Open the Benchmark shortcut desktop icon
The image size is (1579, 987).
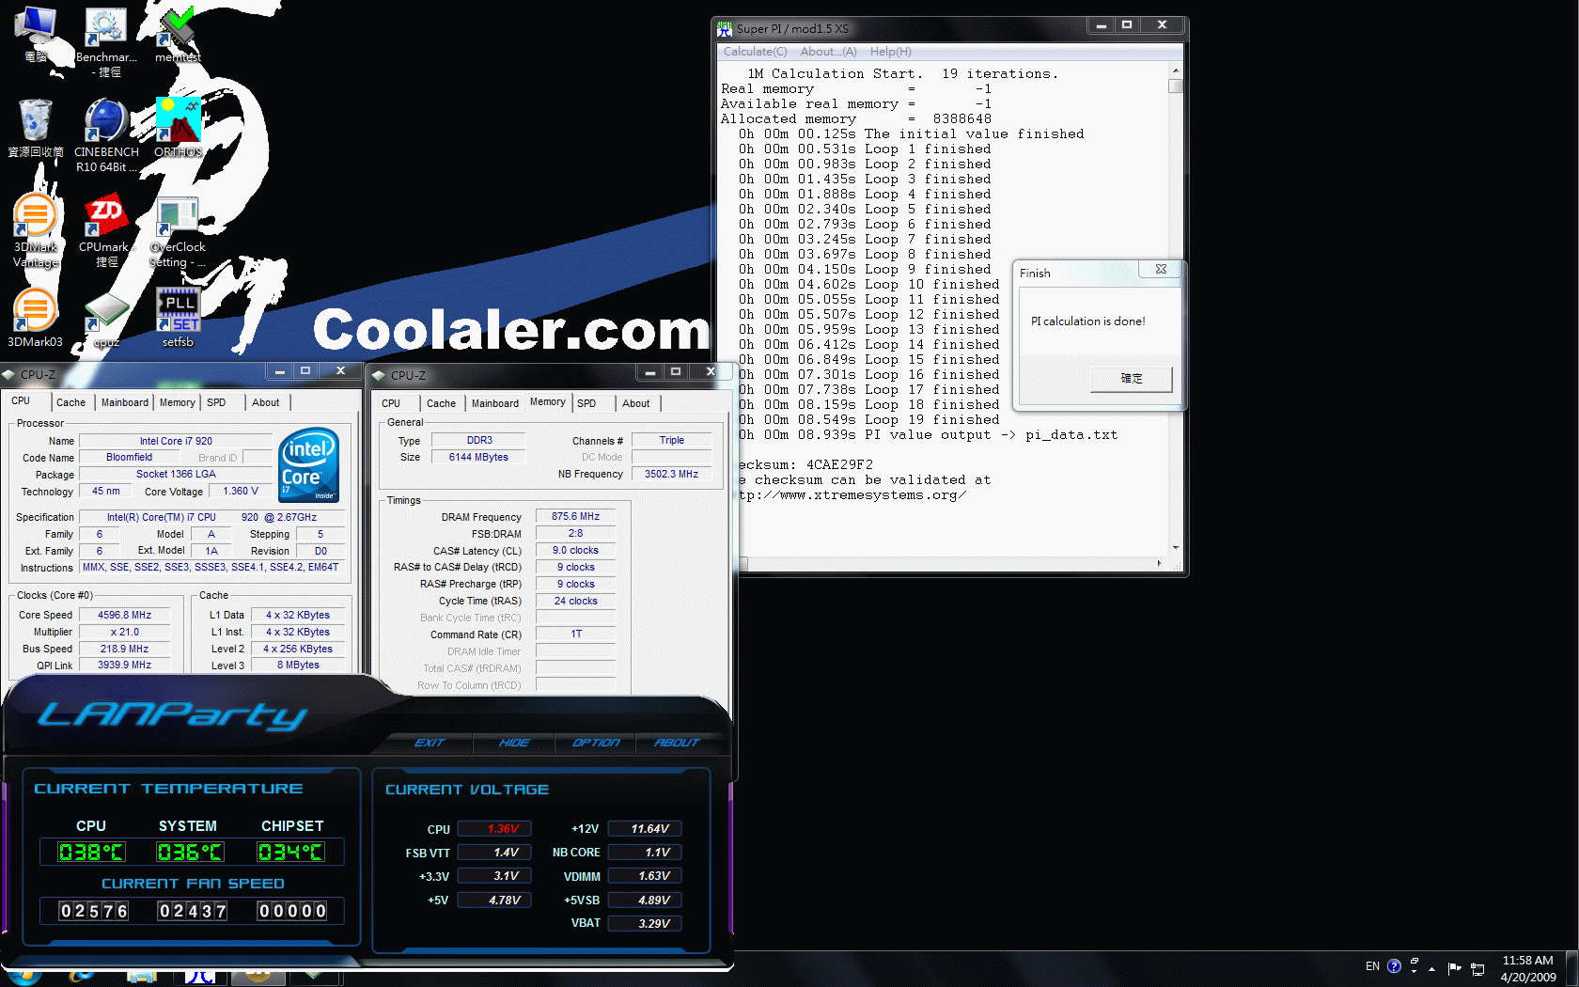coord(106,40)
